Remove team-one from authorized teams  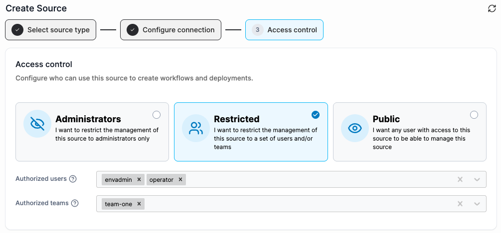click(x=139, y=204)
